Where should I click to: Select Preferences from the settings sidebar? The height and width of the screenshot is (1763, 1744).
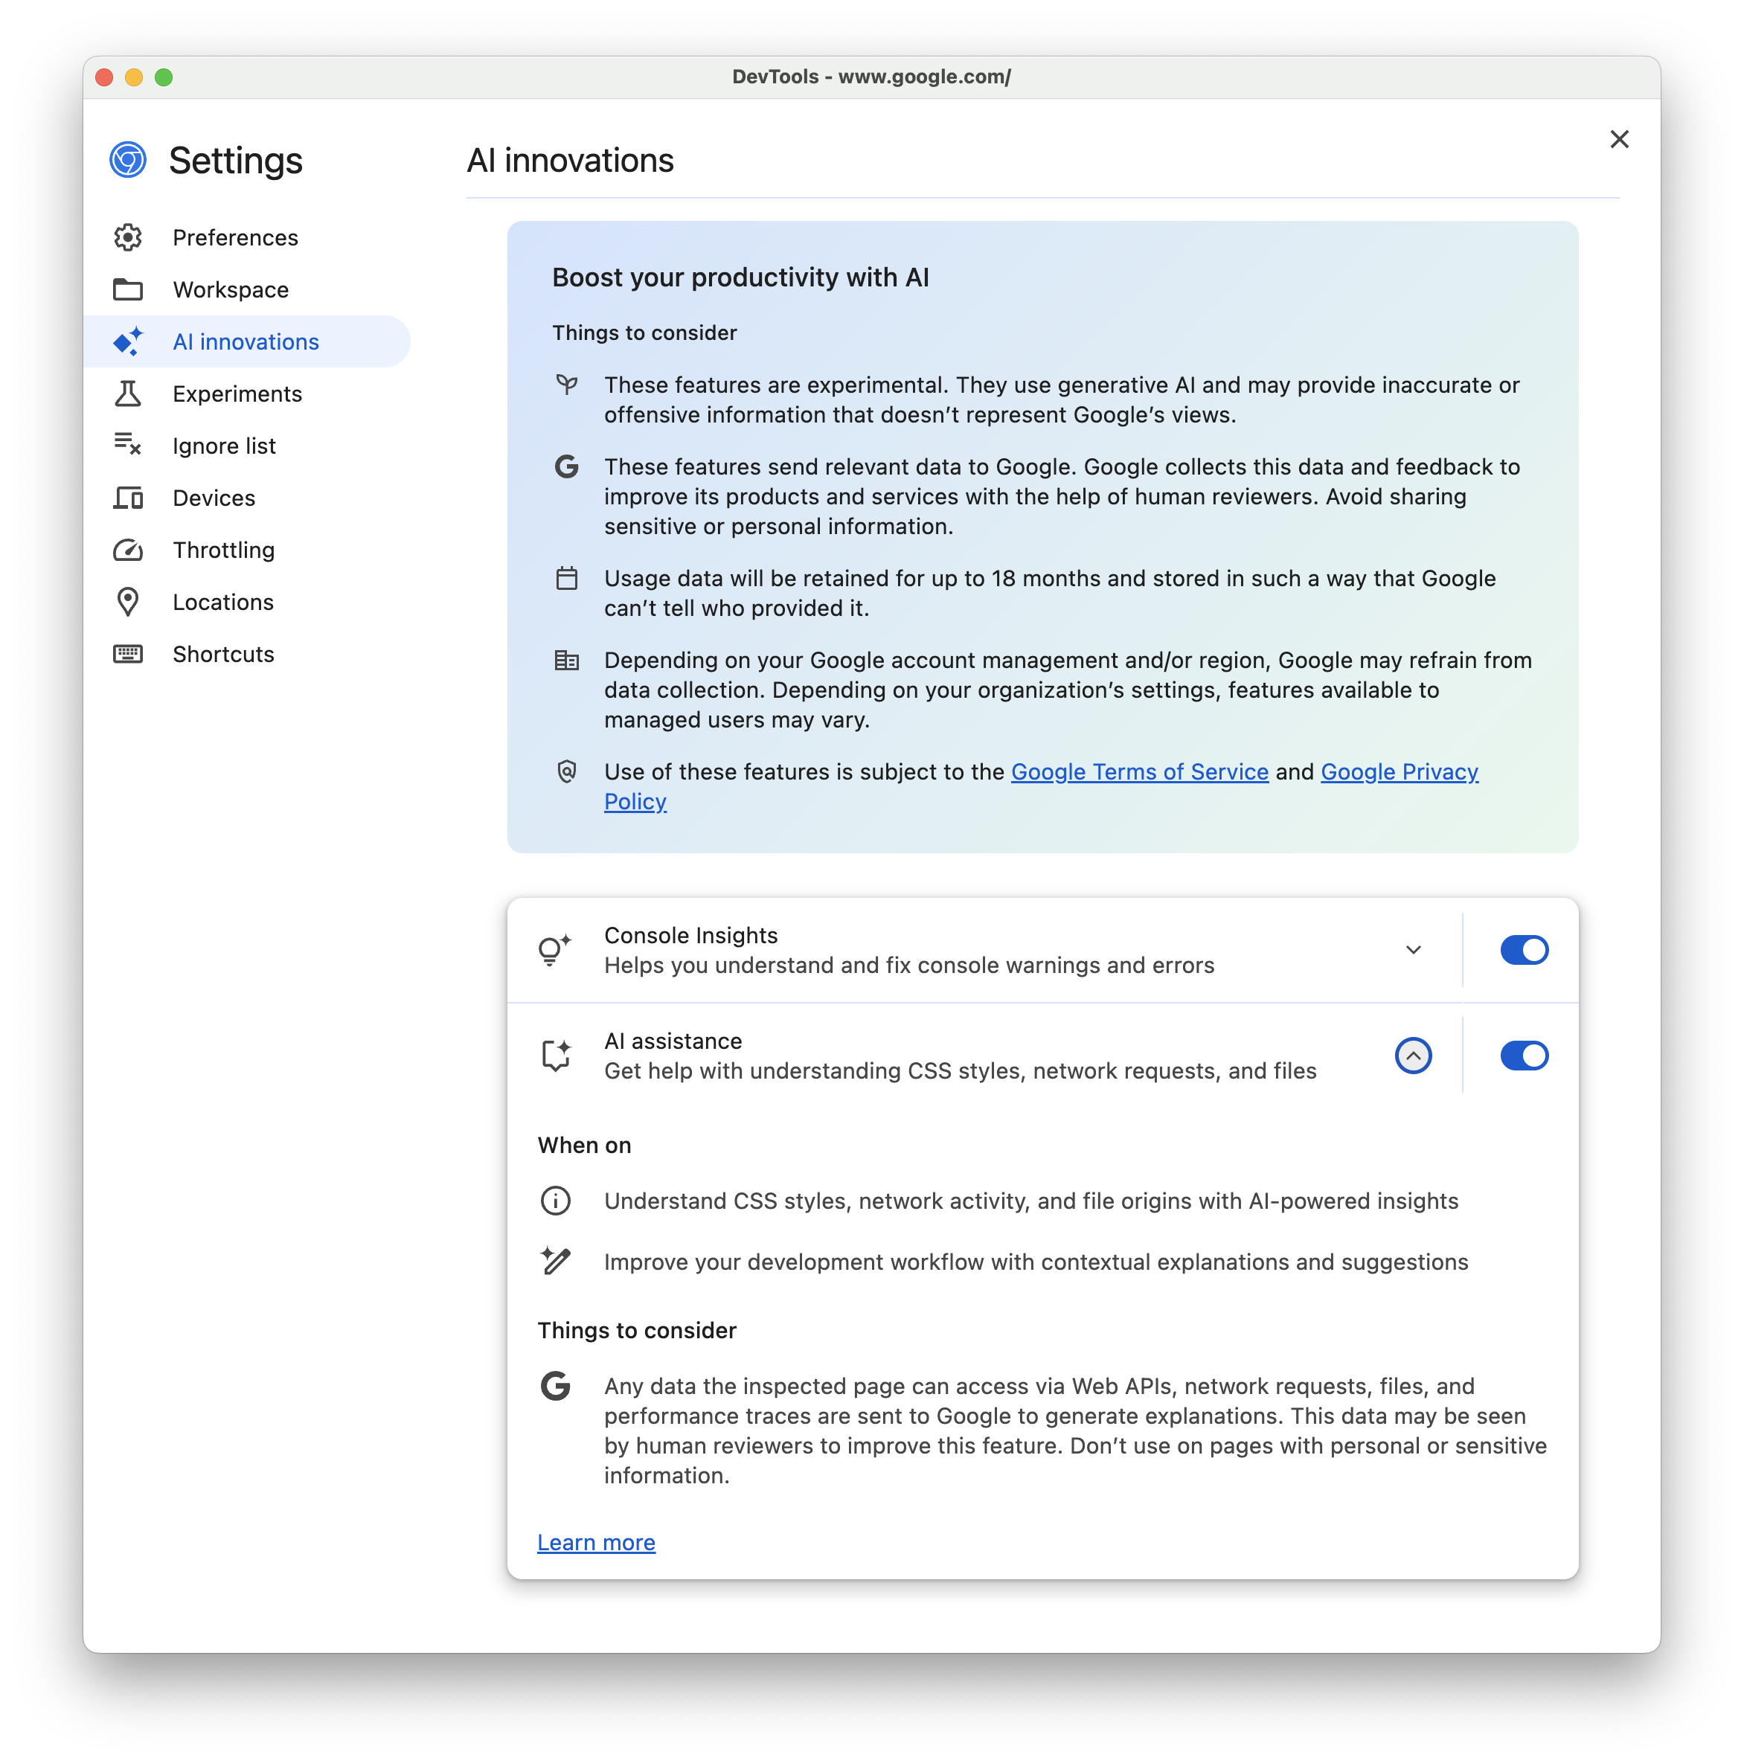pyautogui.click(x=237, y=237)
